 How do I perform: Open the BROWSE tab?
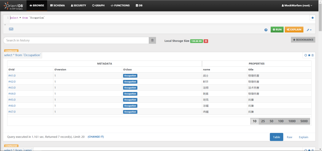37,6
